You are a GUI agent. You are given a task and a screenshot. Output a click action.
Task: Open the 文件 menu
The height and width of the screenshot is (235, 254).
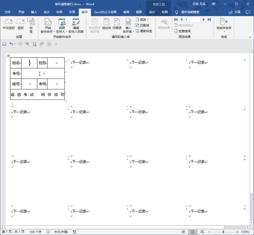(7, 12)
